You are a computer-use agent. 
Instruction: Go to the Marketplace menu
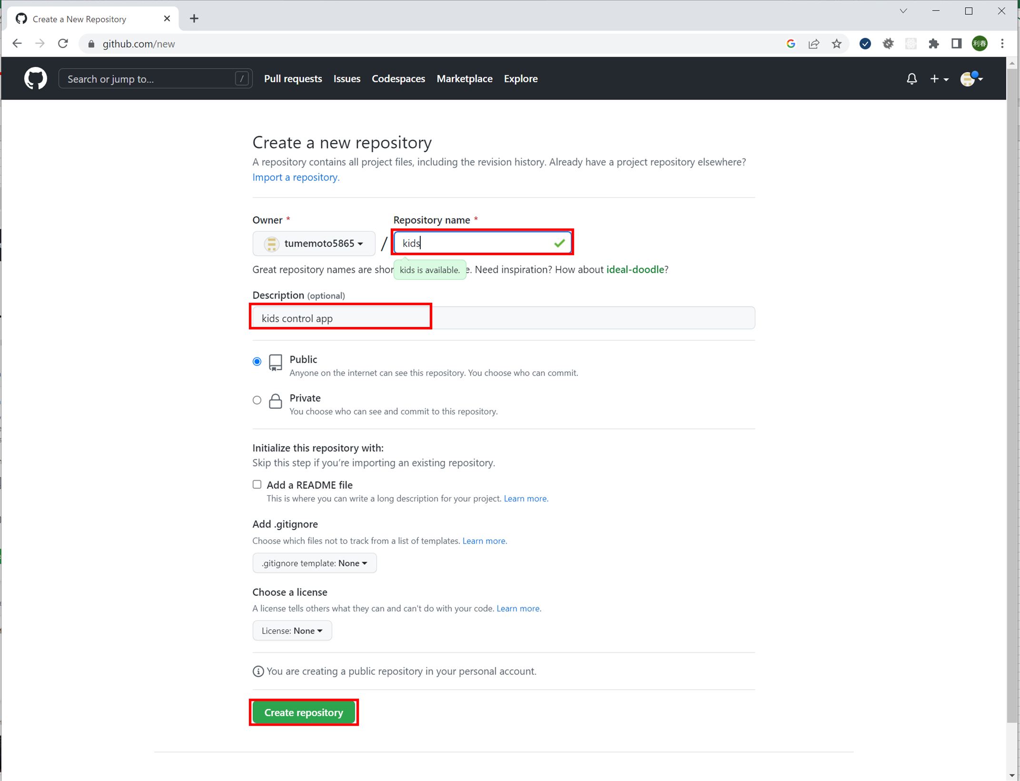pos(465,79)
